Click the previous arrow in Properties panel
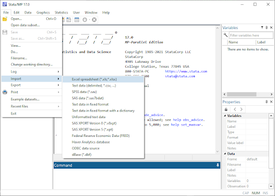The image size is (275, 196). click(235, 109)
